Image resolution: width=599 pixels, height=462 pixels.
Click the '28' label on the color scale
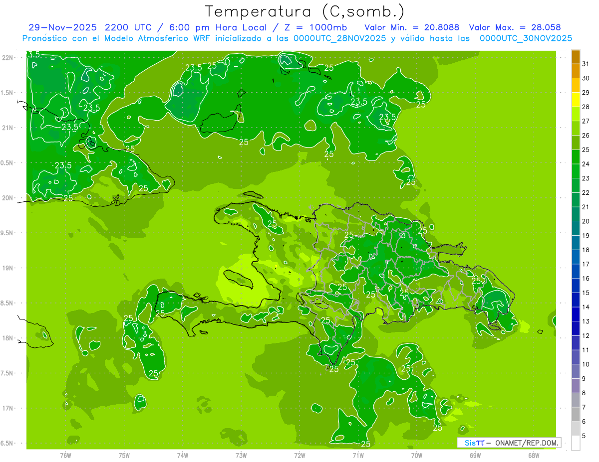[x=586, y=107]
